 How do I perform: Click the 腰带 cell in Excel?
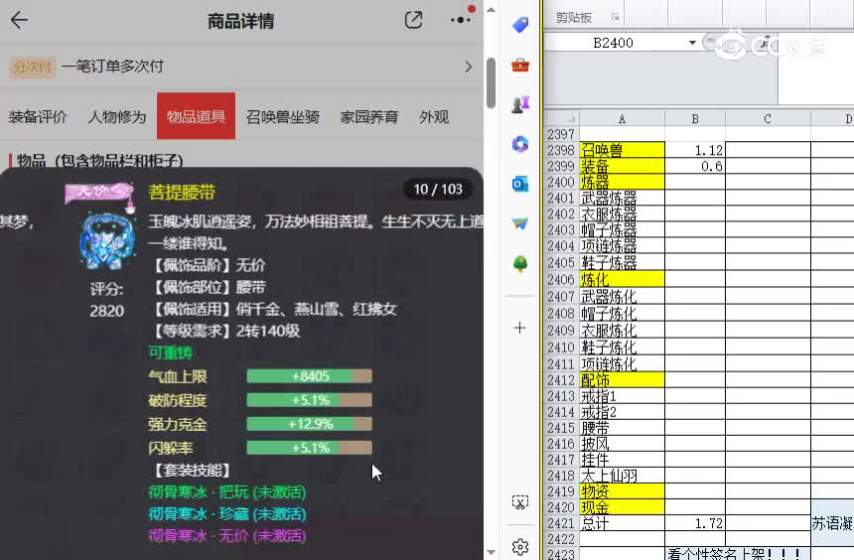pos(622,428)
